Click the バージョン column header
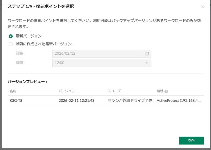211x150 pixels. point(67,91)
